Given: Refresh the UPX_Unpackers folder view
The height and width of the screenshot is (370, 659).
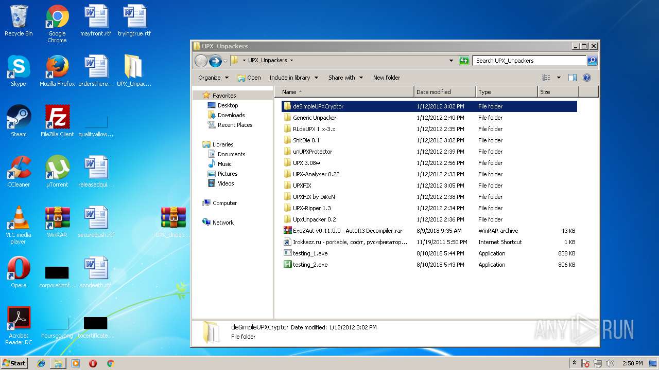Looking at the screenshot, I should 464,61.
